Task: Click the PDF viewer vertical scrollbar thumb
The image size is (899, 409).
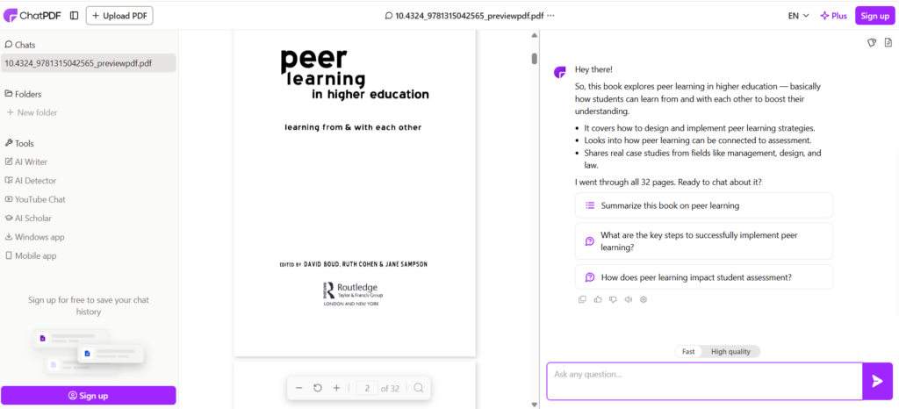Action: point(534,59)
